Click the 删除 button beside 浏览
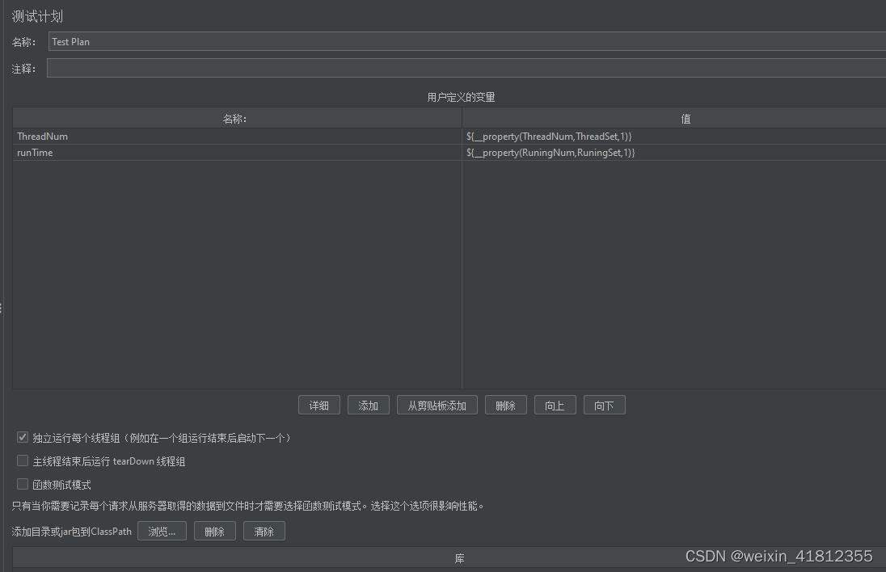The width and height of the screenshot is (886, 572). [x=215, y=532]
